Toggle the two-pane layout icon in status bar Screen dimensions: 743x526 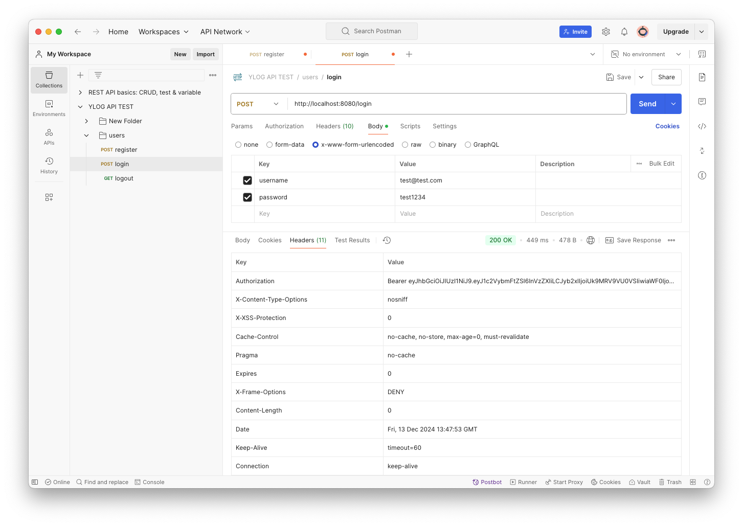coord(693,482)
